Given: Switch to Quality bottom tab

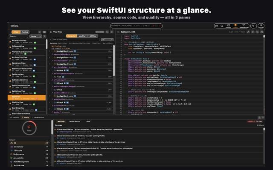Looking at the screenshot, I should (x=26, y=118).
